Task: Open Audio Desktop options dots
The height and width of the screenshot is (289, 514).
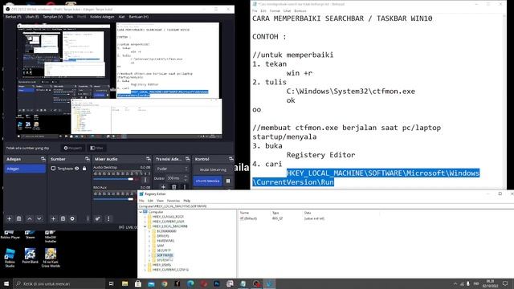Action: (x=145, y=180)
